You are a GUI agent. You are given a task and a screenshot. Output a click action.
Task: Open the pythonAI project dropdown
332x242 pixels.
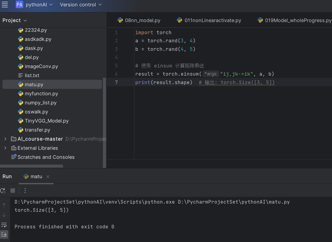39,5
